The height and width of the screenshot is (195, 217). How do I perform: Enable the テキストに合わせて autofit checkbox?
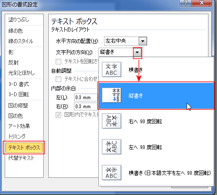click(x=58, y=79)
